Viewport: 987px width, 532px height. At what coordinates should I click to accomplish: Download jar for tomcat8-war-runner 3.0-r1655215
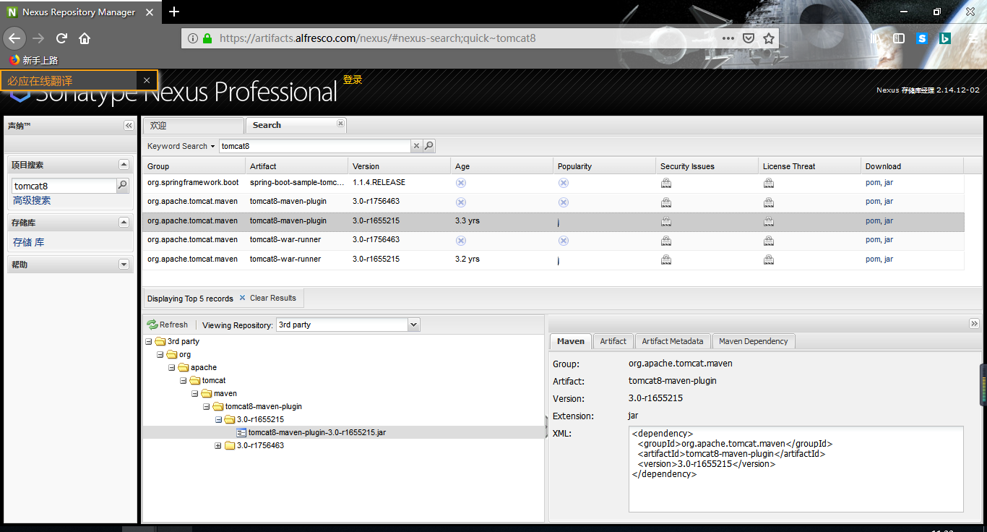889,259
